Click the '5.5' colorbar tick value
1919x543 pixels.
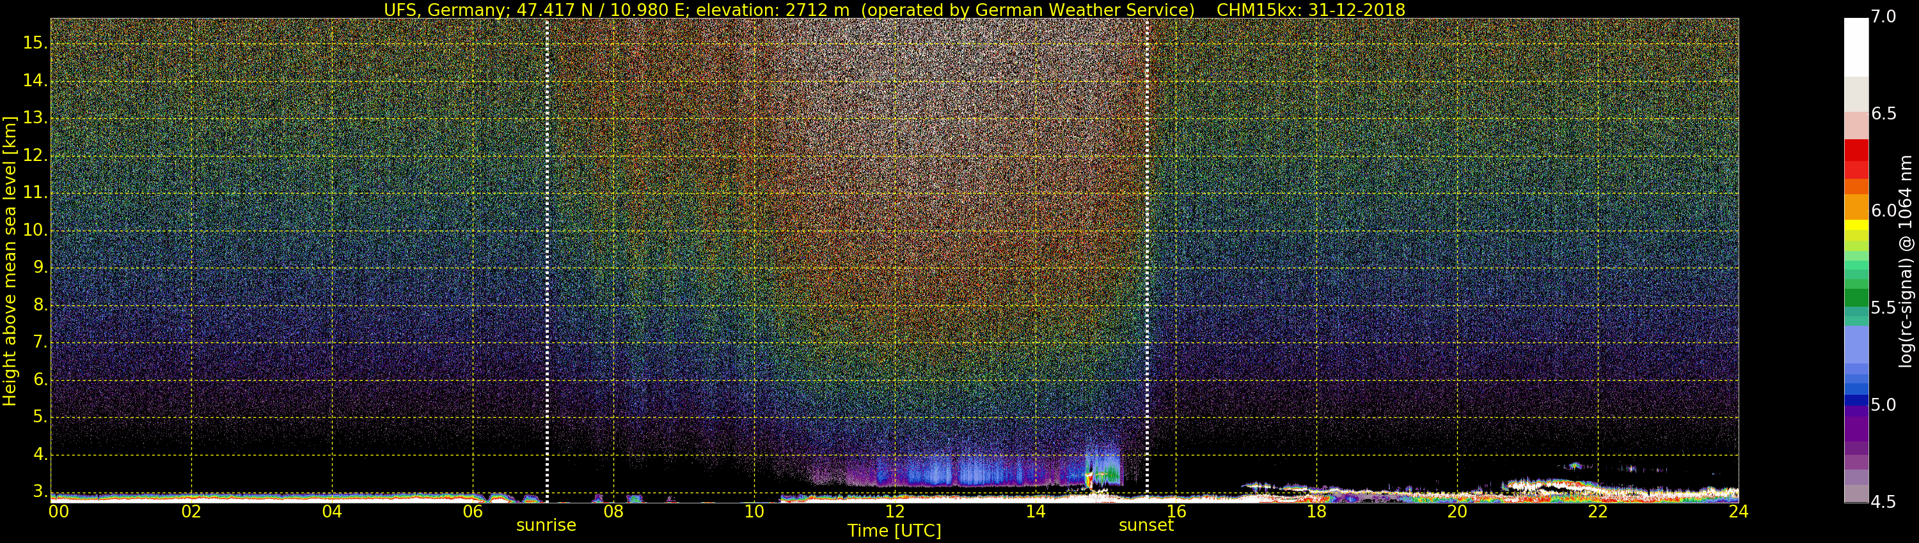pyautogui.click(x=1883, y=308)
